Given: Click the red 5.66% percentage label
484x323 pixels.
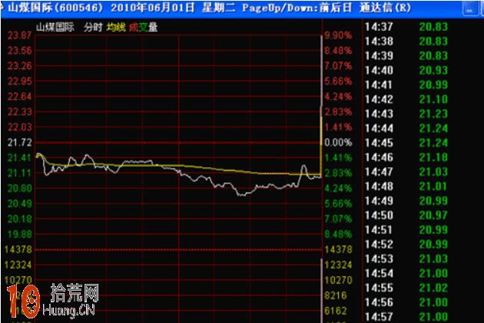Looking at the screenshot, I should pos(338,81).
